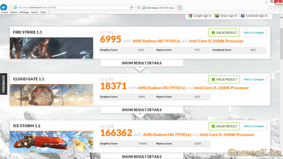Click the Google logo icon
This screenshot has width=283, height=159.
(x=190, y=16)
